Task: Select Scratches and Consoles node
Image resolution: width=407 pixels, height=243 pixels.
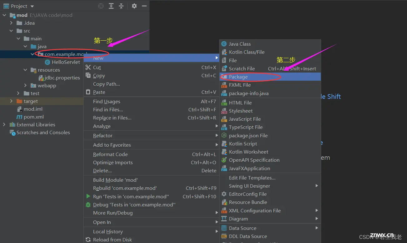Action: pyautogui.click(x=43, y=132)
